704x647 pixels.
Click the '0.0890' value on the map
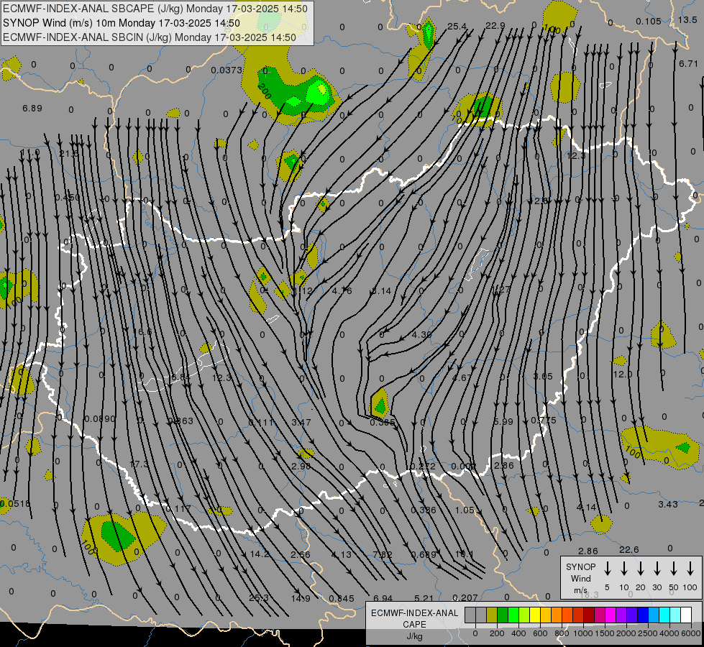pyautogui.click(x=100, y=419)
